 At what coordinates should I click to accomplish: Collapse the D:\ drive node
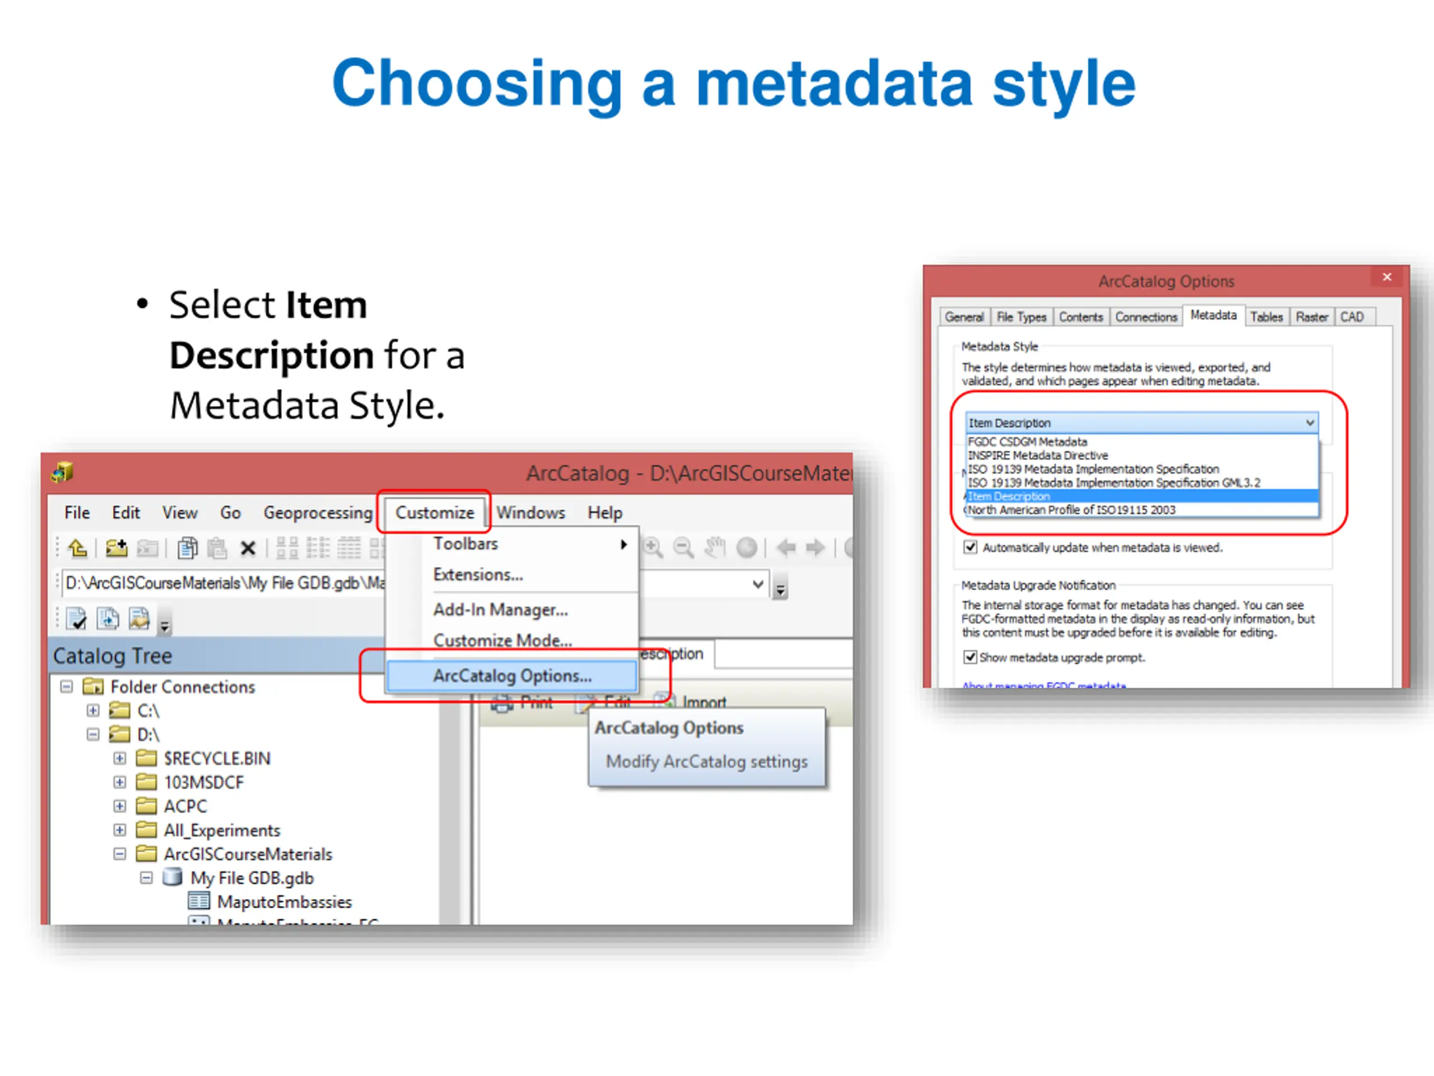[x=94, y=734]
